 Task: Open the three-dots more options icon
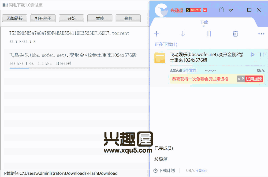[x=261, y=34]
